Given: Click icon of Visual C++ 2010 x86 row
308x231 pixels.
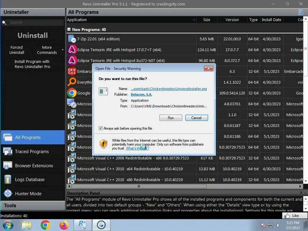Looking at the screenshot, I should tap(72, 179).
